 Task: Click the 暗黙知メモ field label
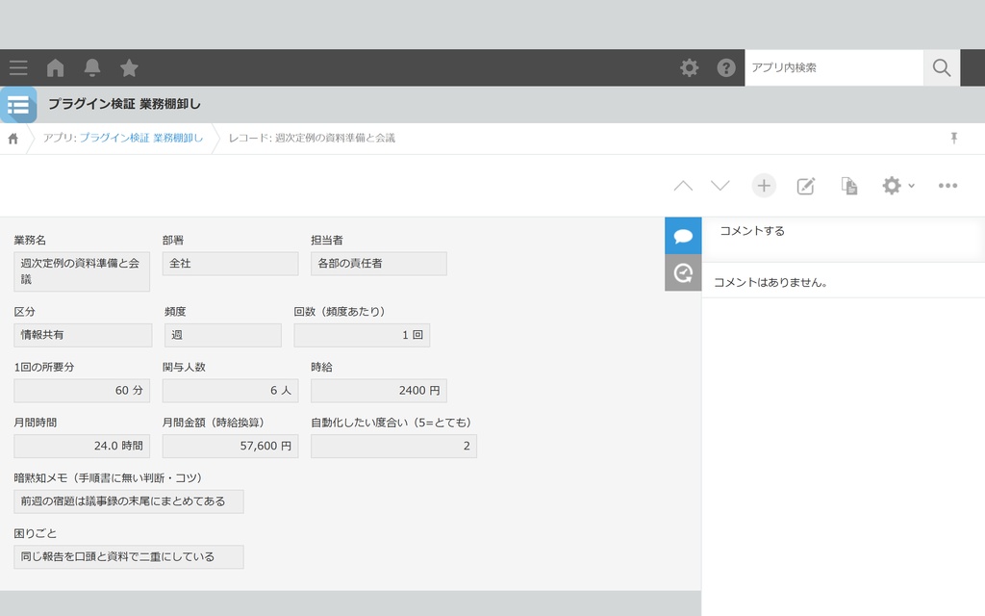coord(108,477)
